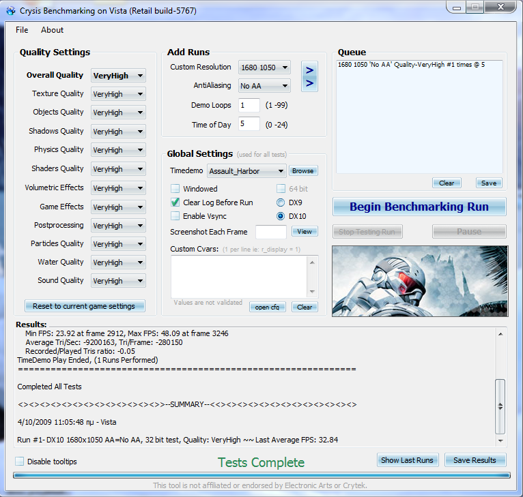Select the queued 1680 1050 No AA run
Image resolution: width=523 pixels, height=497 pixels.
[x=411, y=65]
